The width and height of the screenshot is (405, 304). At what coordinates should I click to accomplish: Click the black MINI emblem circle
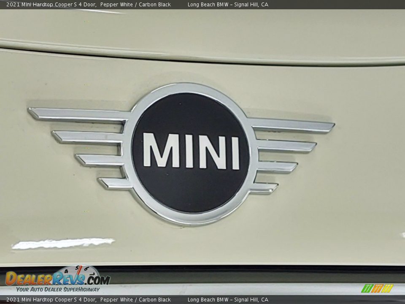(x=191, y=186)
